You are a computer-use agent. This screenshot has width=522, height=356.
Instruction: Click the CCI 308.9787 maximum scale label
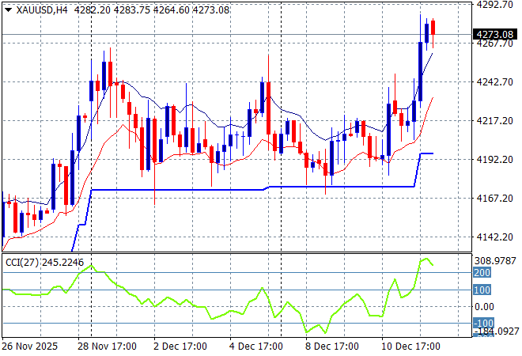495,260
